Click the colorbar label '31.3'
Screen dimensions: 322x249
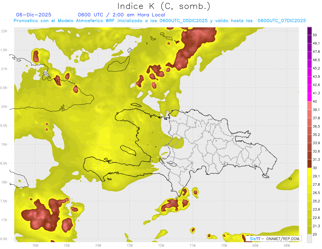pyautogui.click(x=316, y=160)
